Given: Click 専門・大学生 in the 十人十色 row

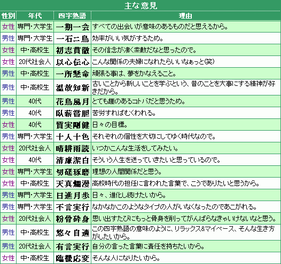Looking at the screenshot, I should [35, 137].
